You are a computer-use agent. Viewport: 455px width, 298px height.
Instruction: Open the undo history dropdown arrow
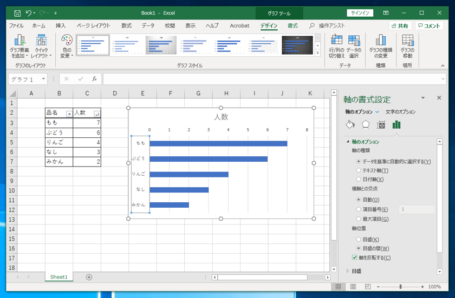[x=34, y=13]
